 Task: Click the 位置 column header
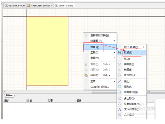62,101
